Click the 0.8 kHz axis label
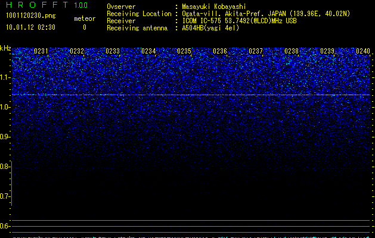This screenshot has width=375, height=238. pyautogui.click(x=5, y=167)
